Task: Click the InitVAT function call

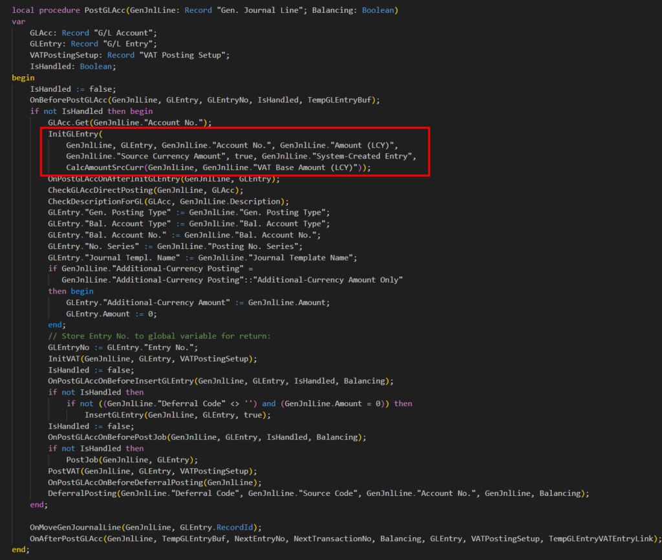Action: (63, 359)
